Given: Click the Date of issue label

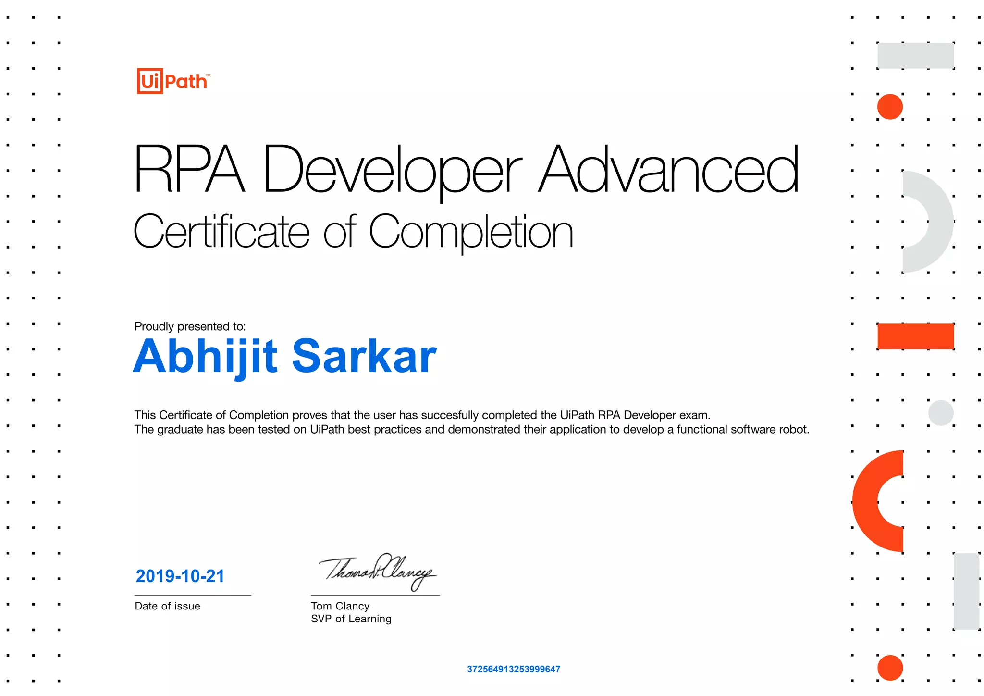Looking at the screenshot, I should point(167,606).
